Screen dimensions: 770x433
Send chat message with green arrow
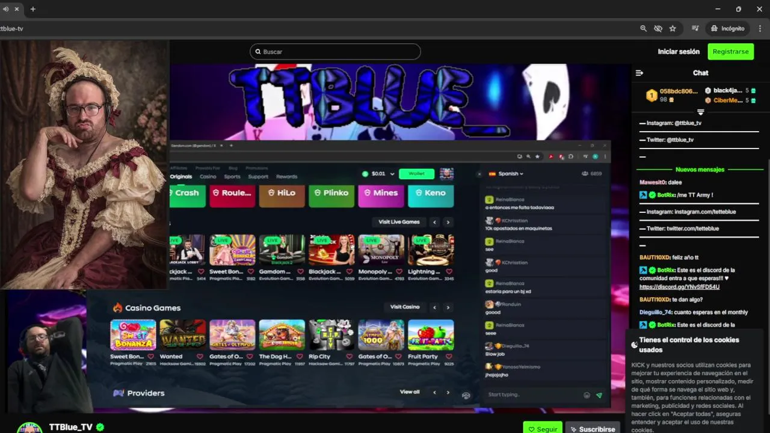pos(599,395)
